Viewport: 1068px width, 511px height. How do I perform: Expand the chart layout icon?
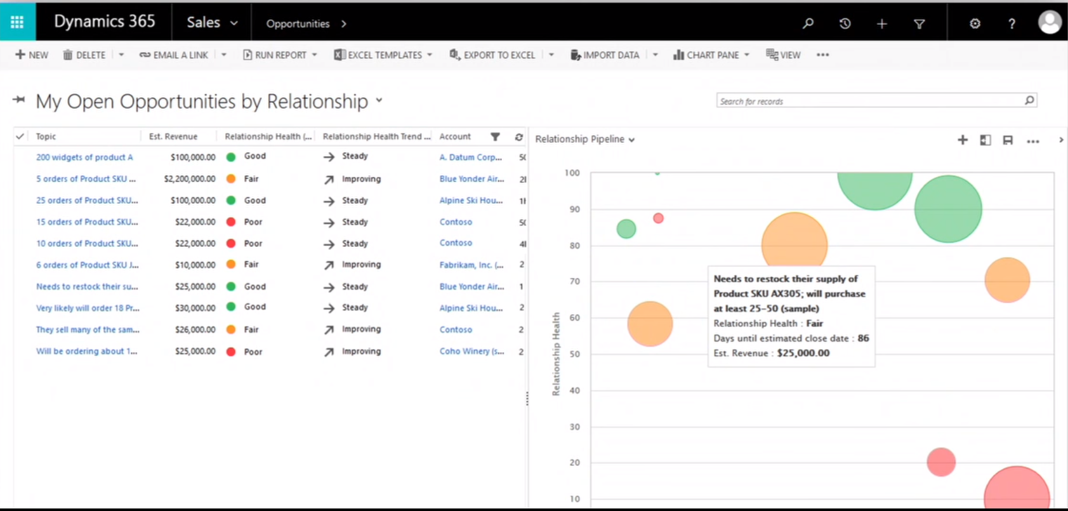(985, 140)
